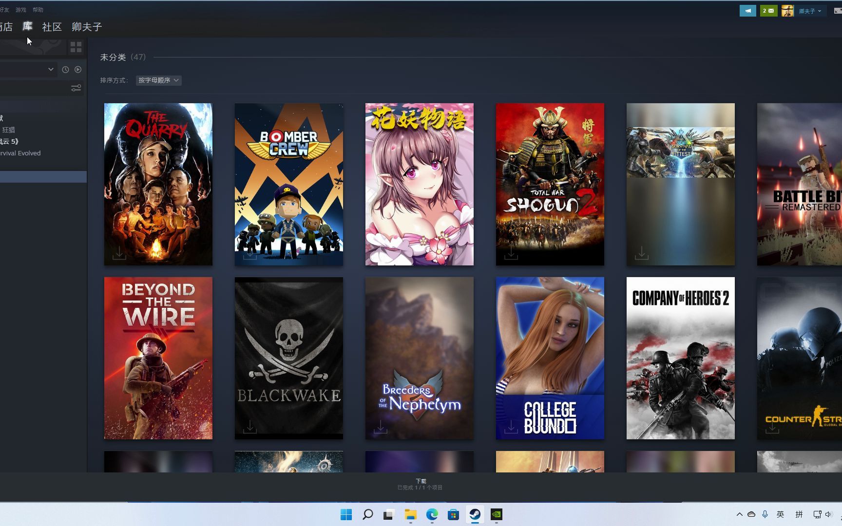Select BattleBit Remastered game cover

[x=800, y=184]
